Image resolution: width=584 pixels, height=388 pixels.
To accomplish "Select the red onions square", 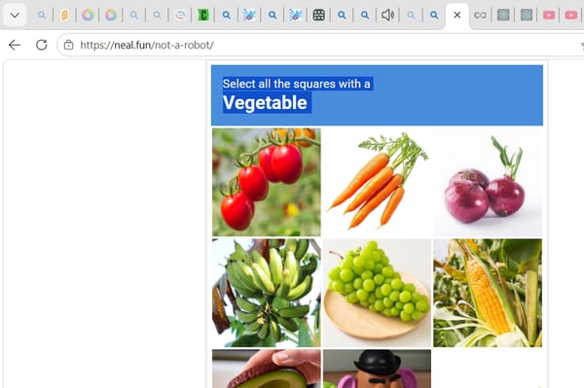I will [488, 182].
